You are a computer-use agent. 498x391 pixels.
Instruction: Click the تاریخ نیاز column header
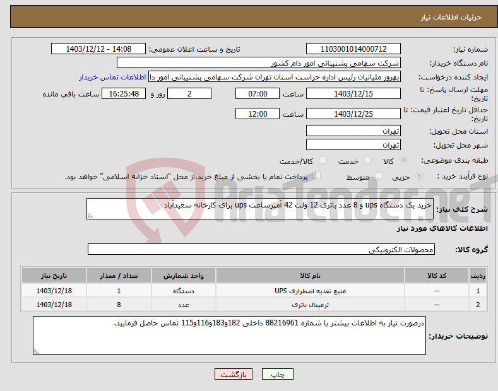click(54, 276)
